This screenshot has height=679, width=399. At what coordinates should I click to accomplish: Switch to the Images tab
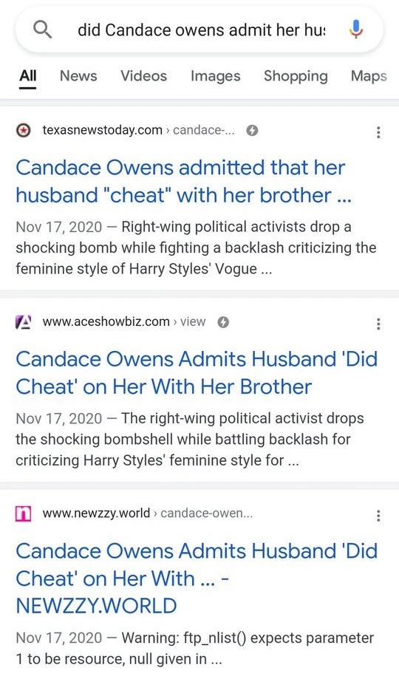[x=215, y=76]
